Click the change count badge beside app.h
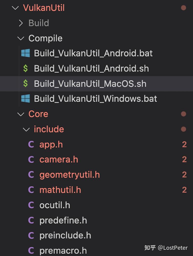Screen dimensions: 193x256 click(x=185, y=144)
